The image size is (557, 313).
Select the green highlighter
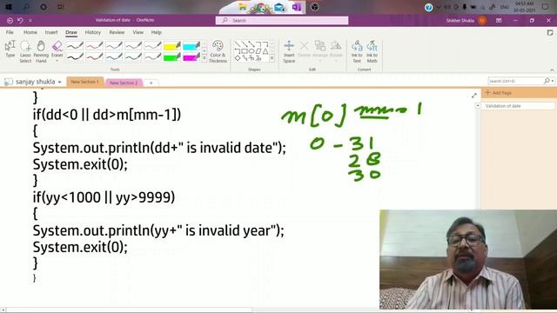tap(172, 57)
